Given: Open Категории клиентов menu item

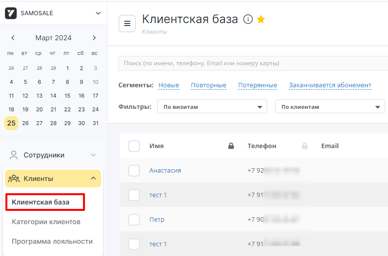Looking at the screenshot, I should tap(46, 222).
